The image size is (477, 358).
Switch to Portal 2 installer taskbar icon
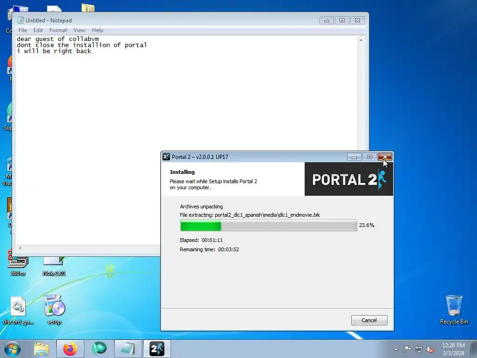tap(157, 349)
